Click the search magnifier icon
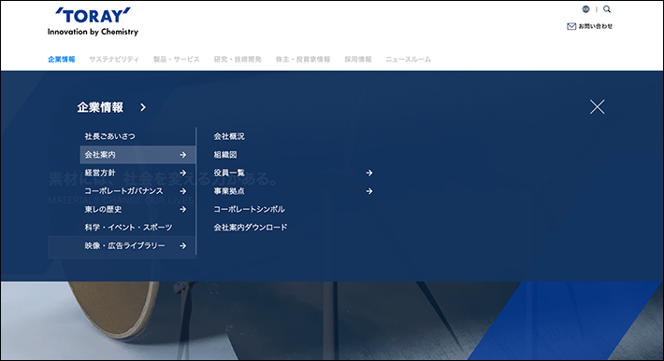The width and height of the screenshot is (664, 361). 607,9
